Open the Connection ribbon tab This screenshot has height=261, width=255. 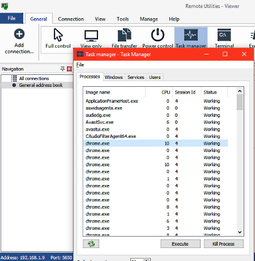point(71,19)
